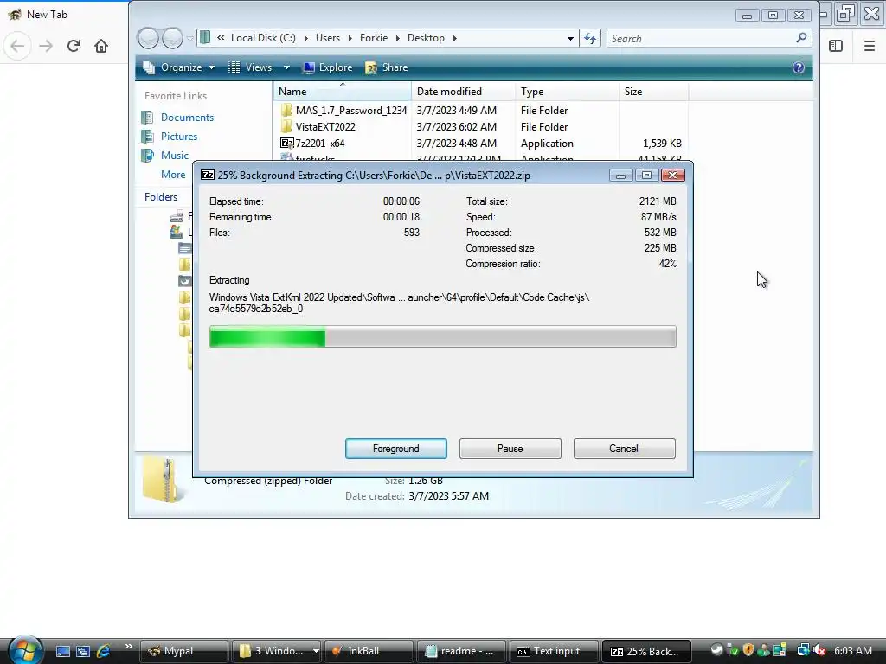The width and height of the screenshot is (886, 664).
Task: Expand the Views dropdown arrow
Action: tap(286, 67)
